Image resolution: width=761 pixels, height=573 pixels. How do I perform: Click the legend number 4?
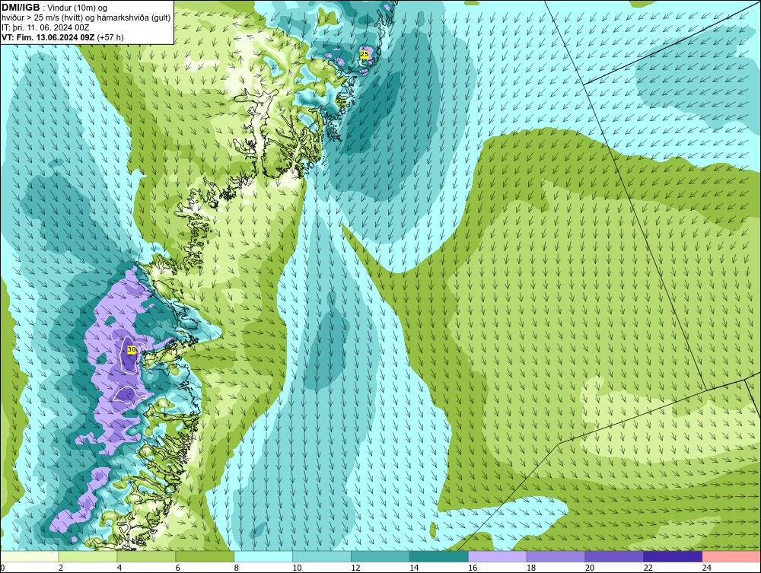[119, 568]
